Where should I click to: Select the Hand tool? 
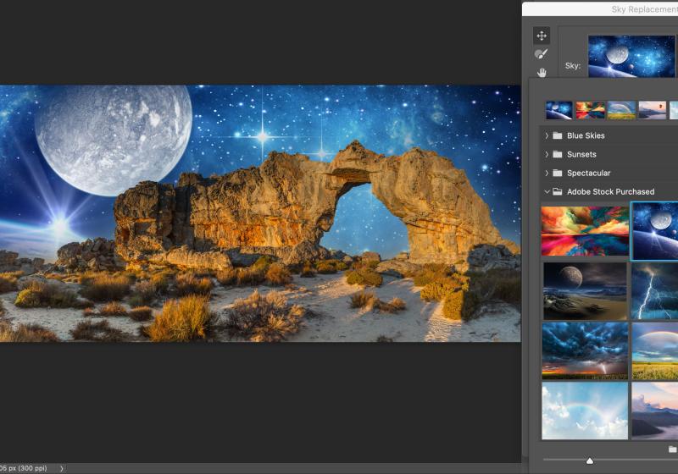(x=542, y=73)
